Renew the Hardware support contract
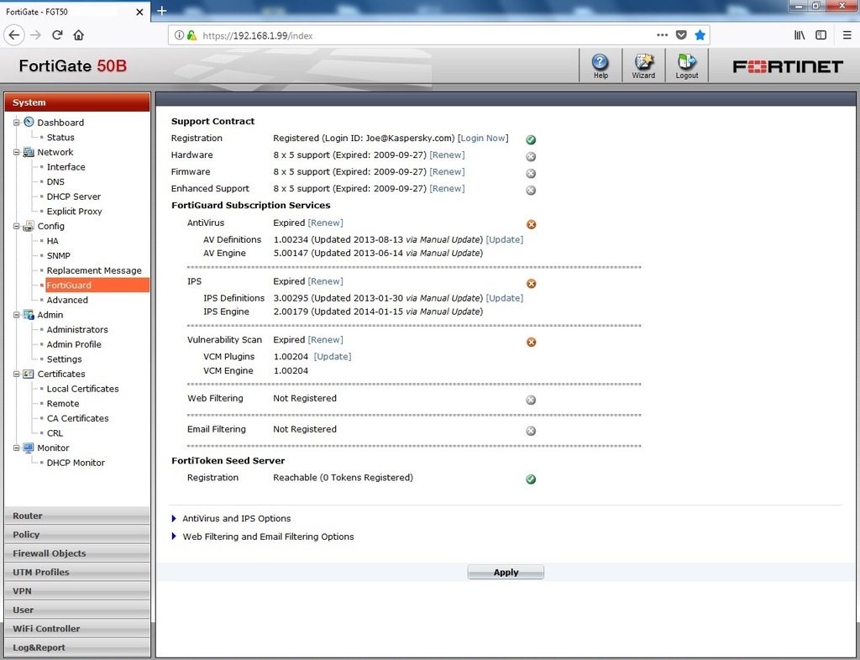This screenshot has width=860, height=660. tap(447, 155)
